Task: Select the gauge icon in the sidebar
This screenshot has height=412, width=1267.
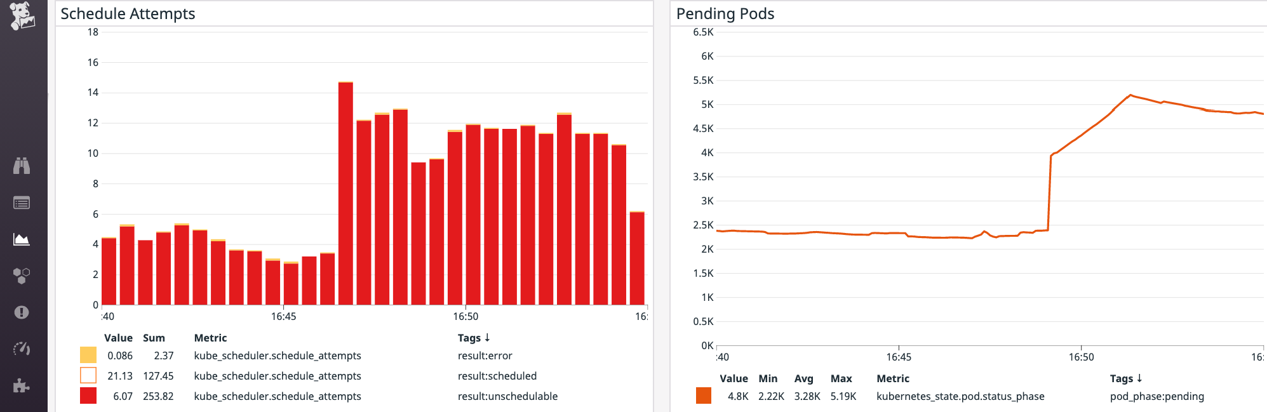Action: (x=22, y=348)
